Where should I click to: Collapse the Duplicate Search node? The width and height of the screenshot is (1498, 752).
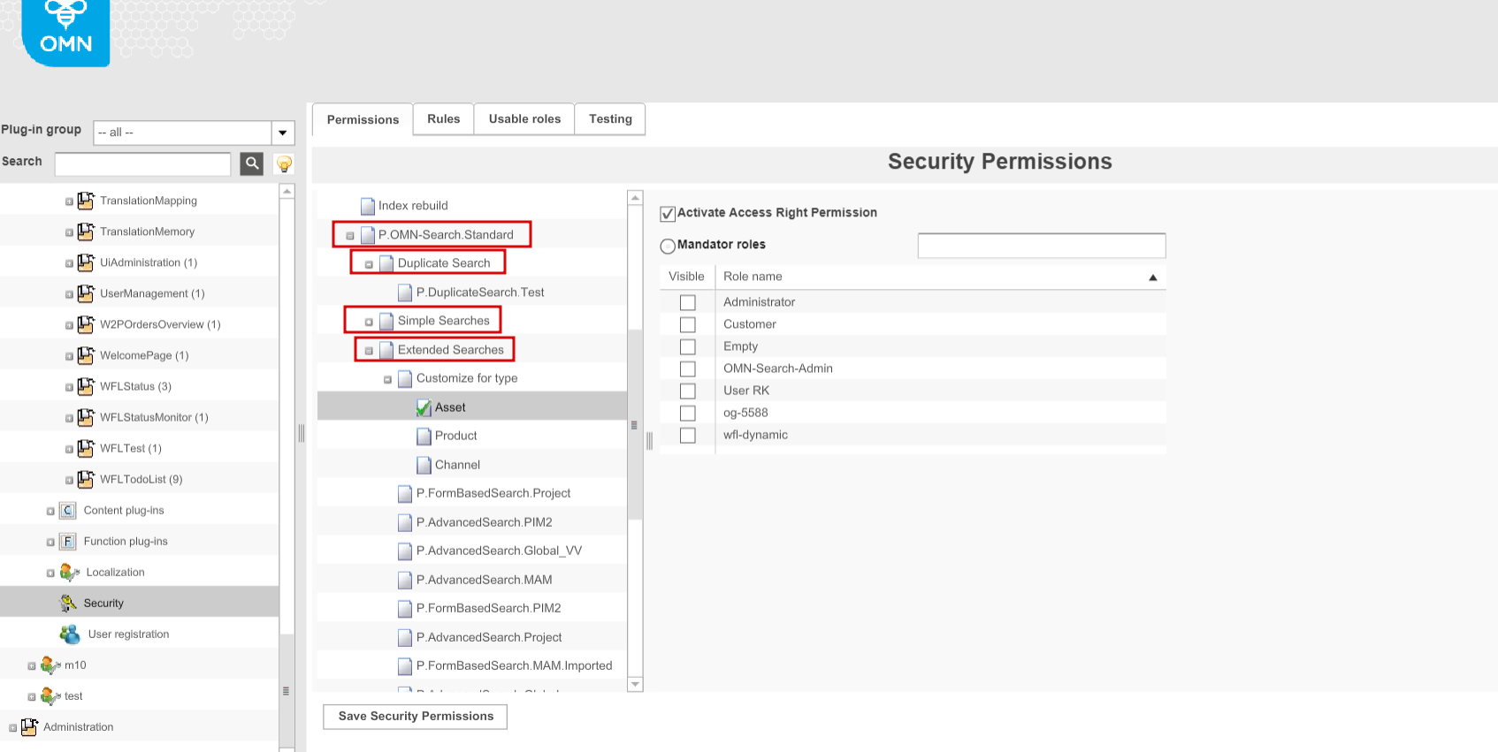click(x=369, y=264)
